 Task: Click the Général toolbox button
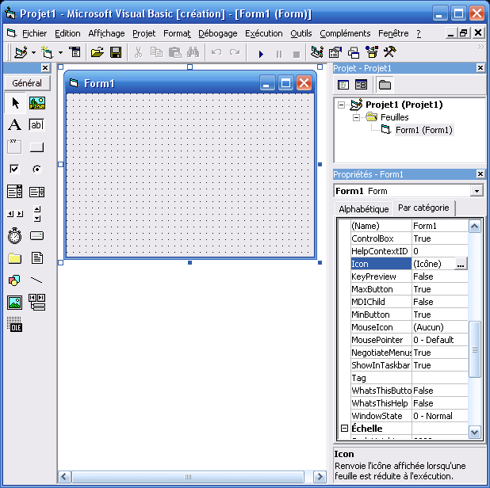point(27,83)
